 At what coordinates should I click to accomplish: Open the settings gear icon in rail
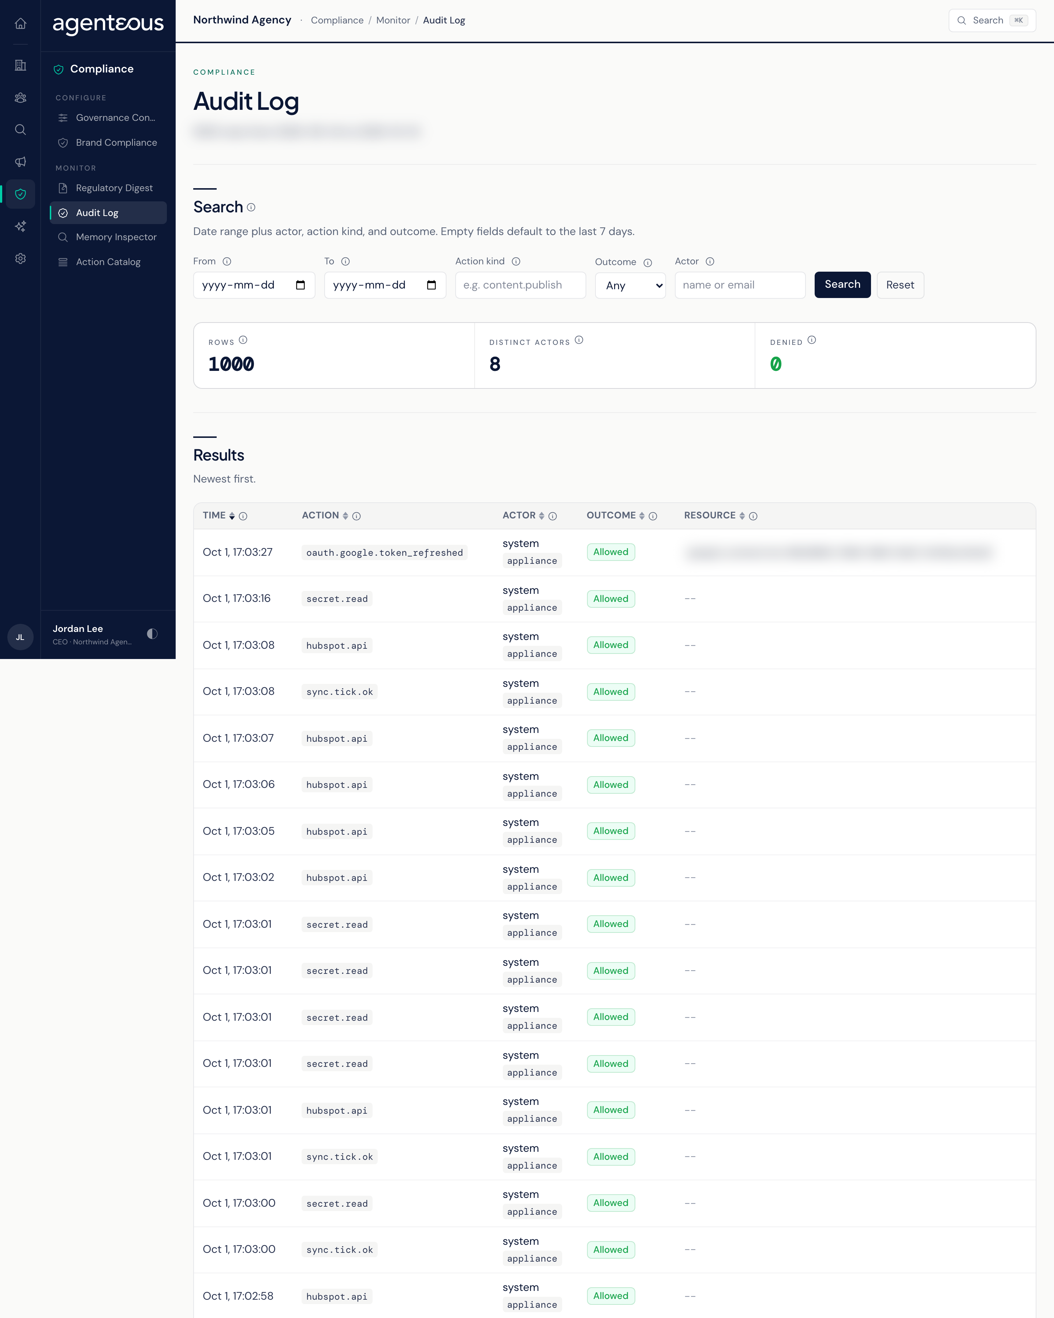tap(20, 258)
